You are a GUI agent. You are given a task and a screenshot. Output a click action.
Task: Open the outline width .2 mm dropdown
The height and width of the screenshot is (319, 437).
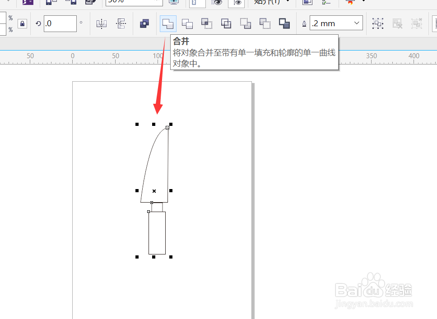[357, 23]
